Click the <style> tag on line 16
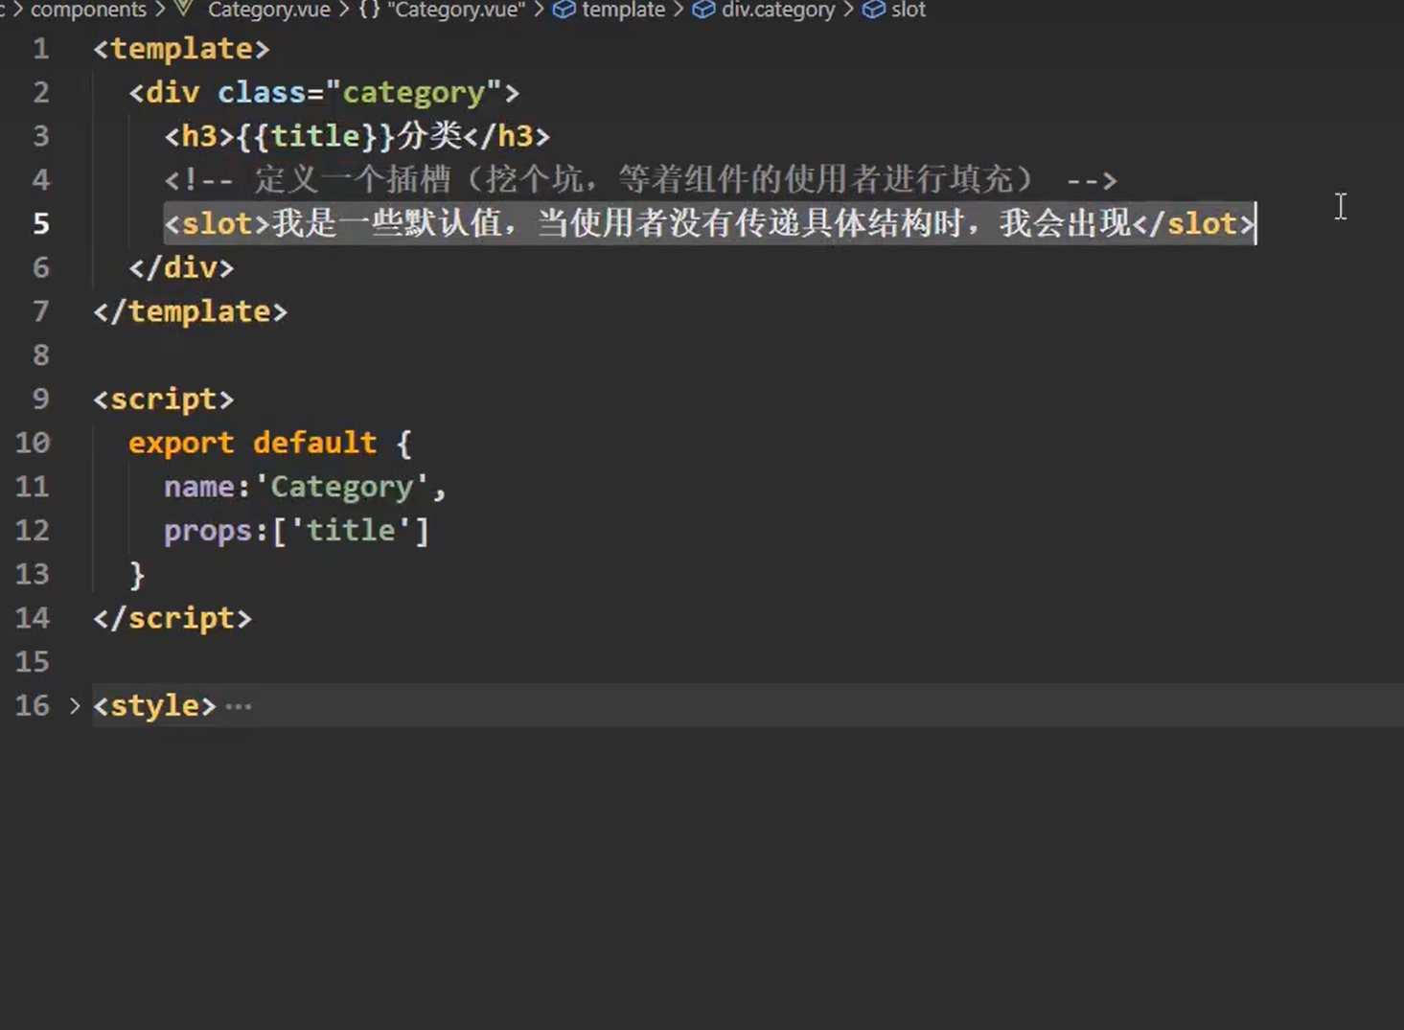The width and height of the screenshot is (1404, 1030). (154, 706)
